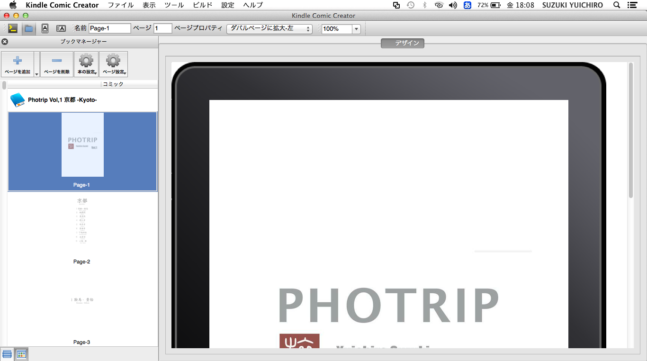The height and width of the screenshot is (361, 647).
Task: Click the terminal-style icon in the toolbar
Action: click(x=13, y=28)
